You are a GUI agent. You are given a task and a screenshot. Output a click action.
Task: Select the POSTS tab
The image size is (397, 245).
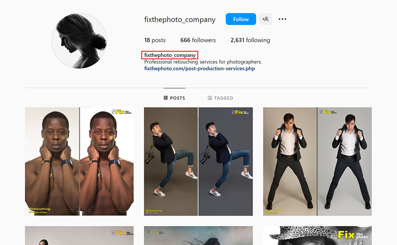[174, 98]
